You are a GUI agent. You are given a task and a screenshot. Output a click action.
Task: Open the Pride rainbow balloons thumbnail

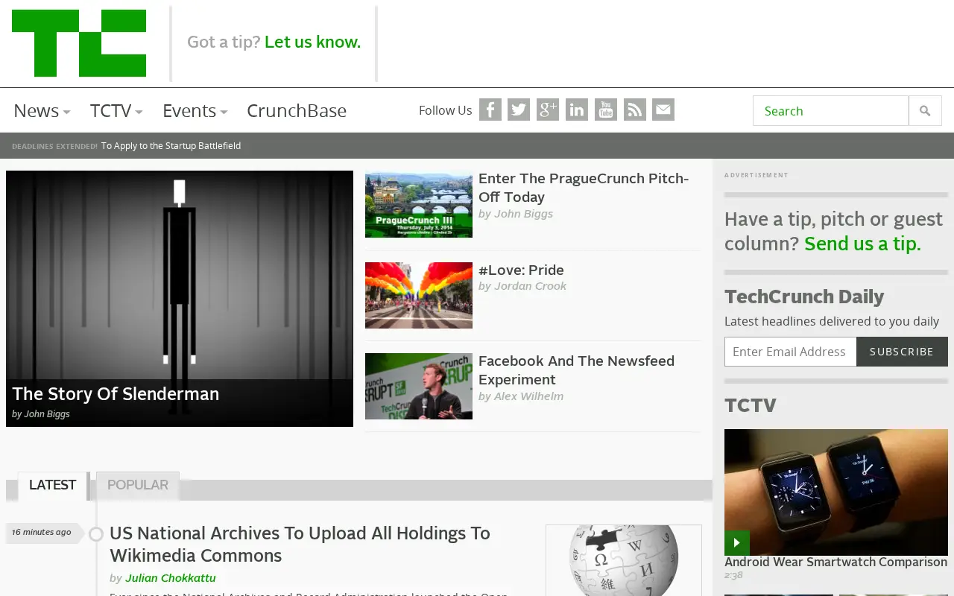tap(419, 295)
